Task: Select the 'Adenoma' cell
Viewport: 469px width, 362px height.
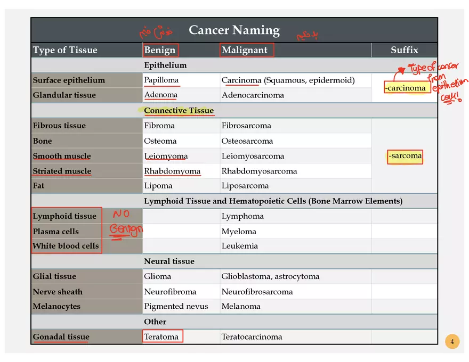Action: [160, 95]
